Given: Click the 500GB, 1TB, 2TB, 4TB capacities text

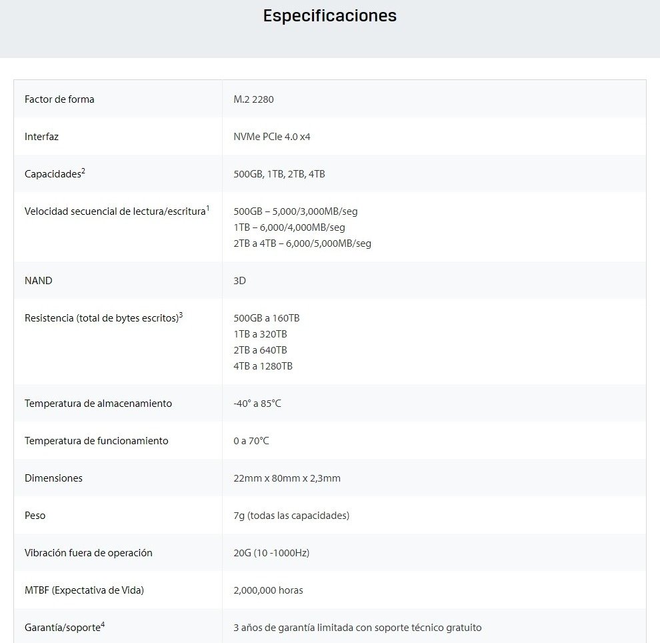Looking at the screenshot, I should (279, 174).
